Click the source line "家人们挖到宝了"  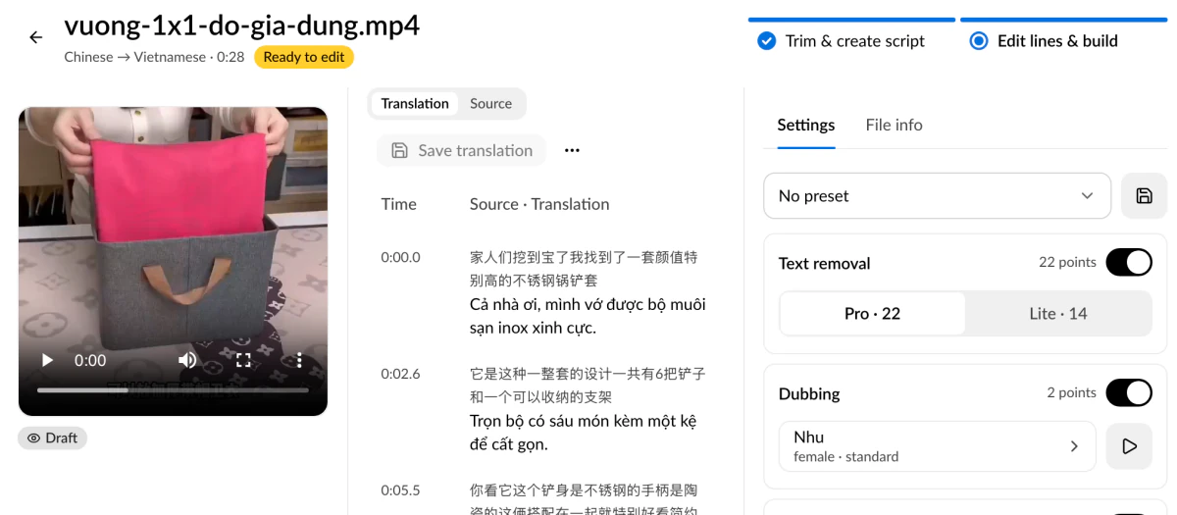coord(584,268)
